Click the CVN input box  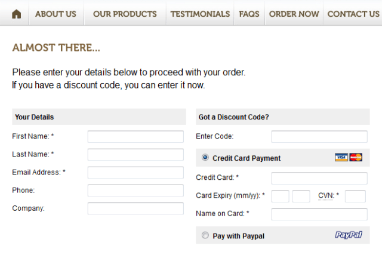(355, 196)
